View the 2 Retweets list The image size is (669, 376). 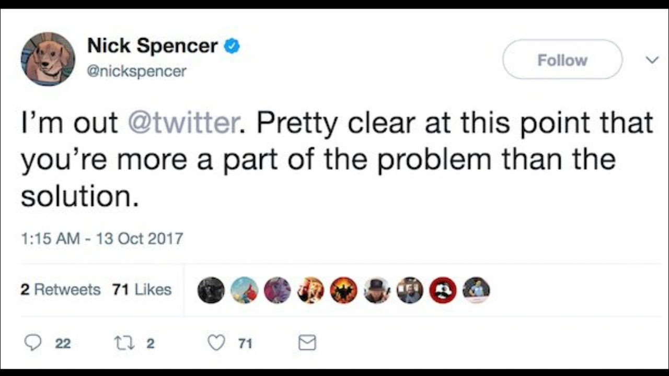[61, 289]
